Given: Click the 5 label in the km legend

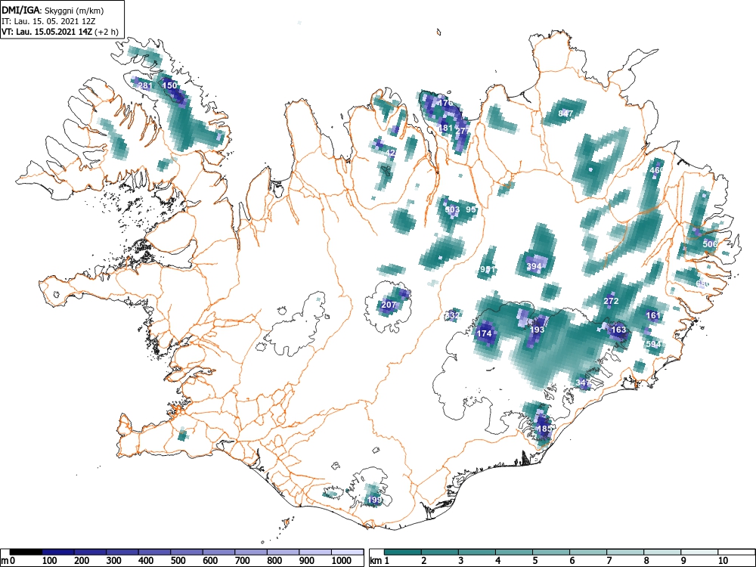Looking at the screenshot, I should [535, 560].
